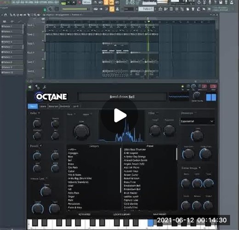This screenshot has width=239, height=230.
Task: Switch to the Lo-Fi tab in Octane
Action: 76,106
